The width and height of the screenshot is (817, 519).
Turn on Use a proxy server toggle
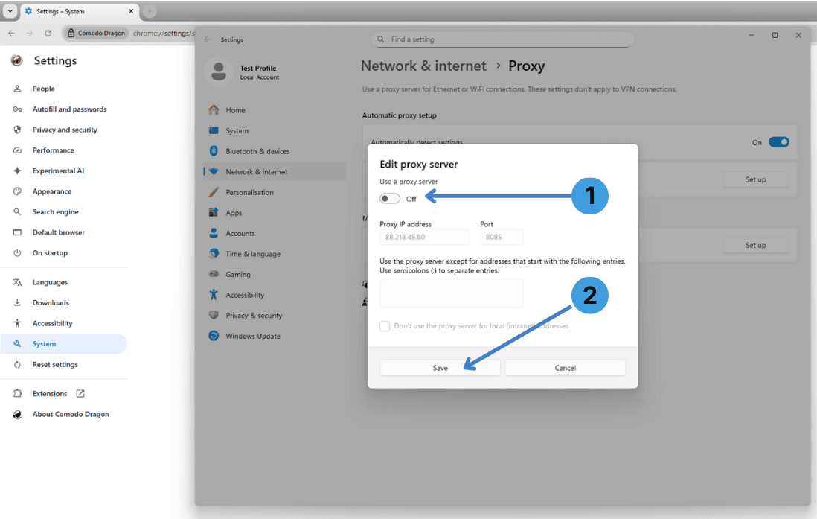click(x=390, y=198)
